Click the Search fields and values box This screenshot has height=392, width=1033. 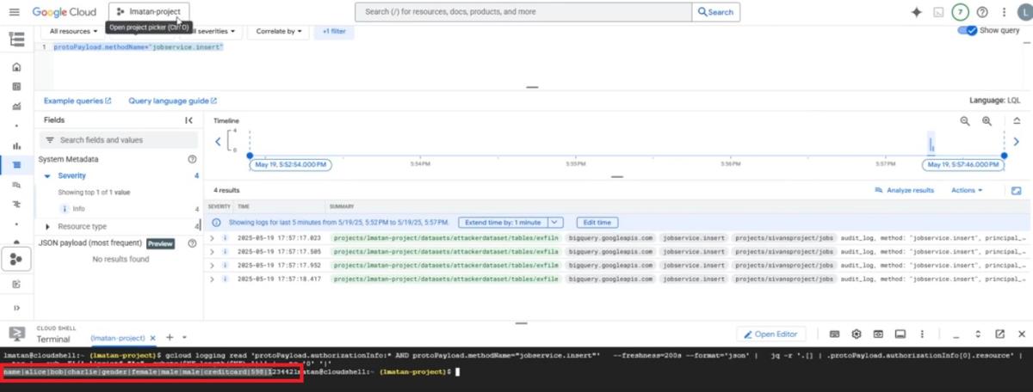(119, 139)
